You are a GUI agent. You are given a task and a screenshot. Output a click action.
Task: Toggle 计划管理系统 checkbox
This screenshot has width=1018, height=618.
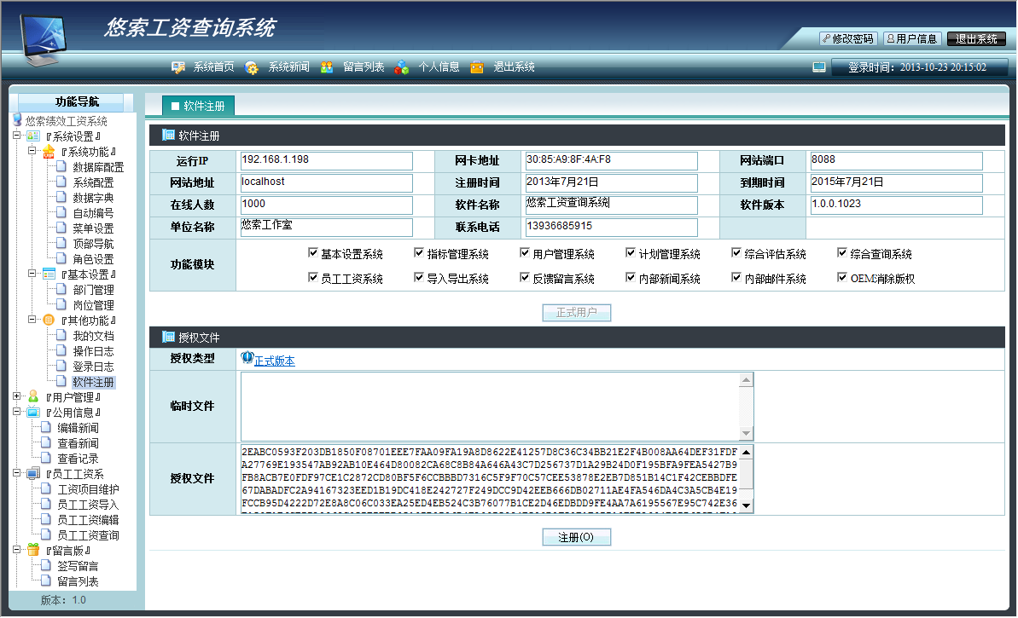(631, 253)
